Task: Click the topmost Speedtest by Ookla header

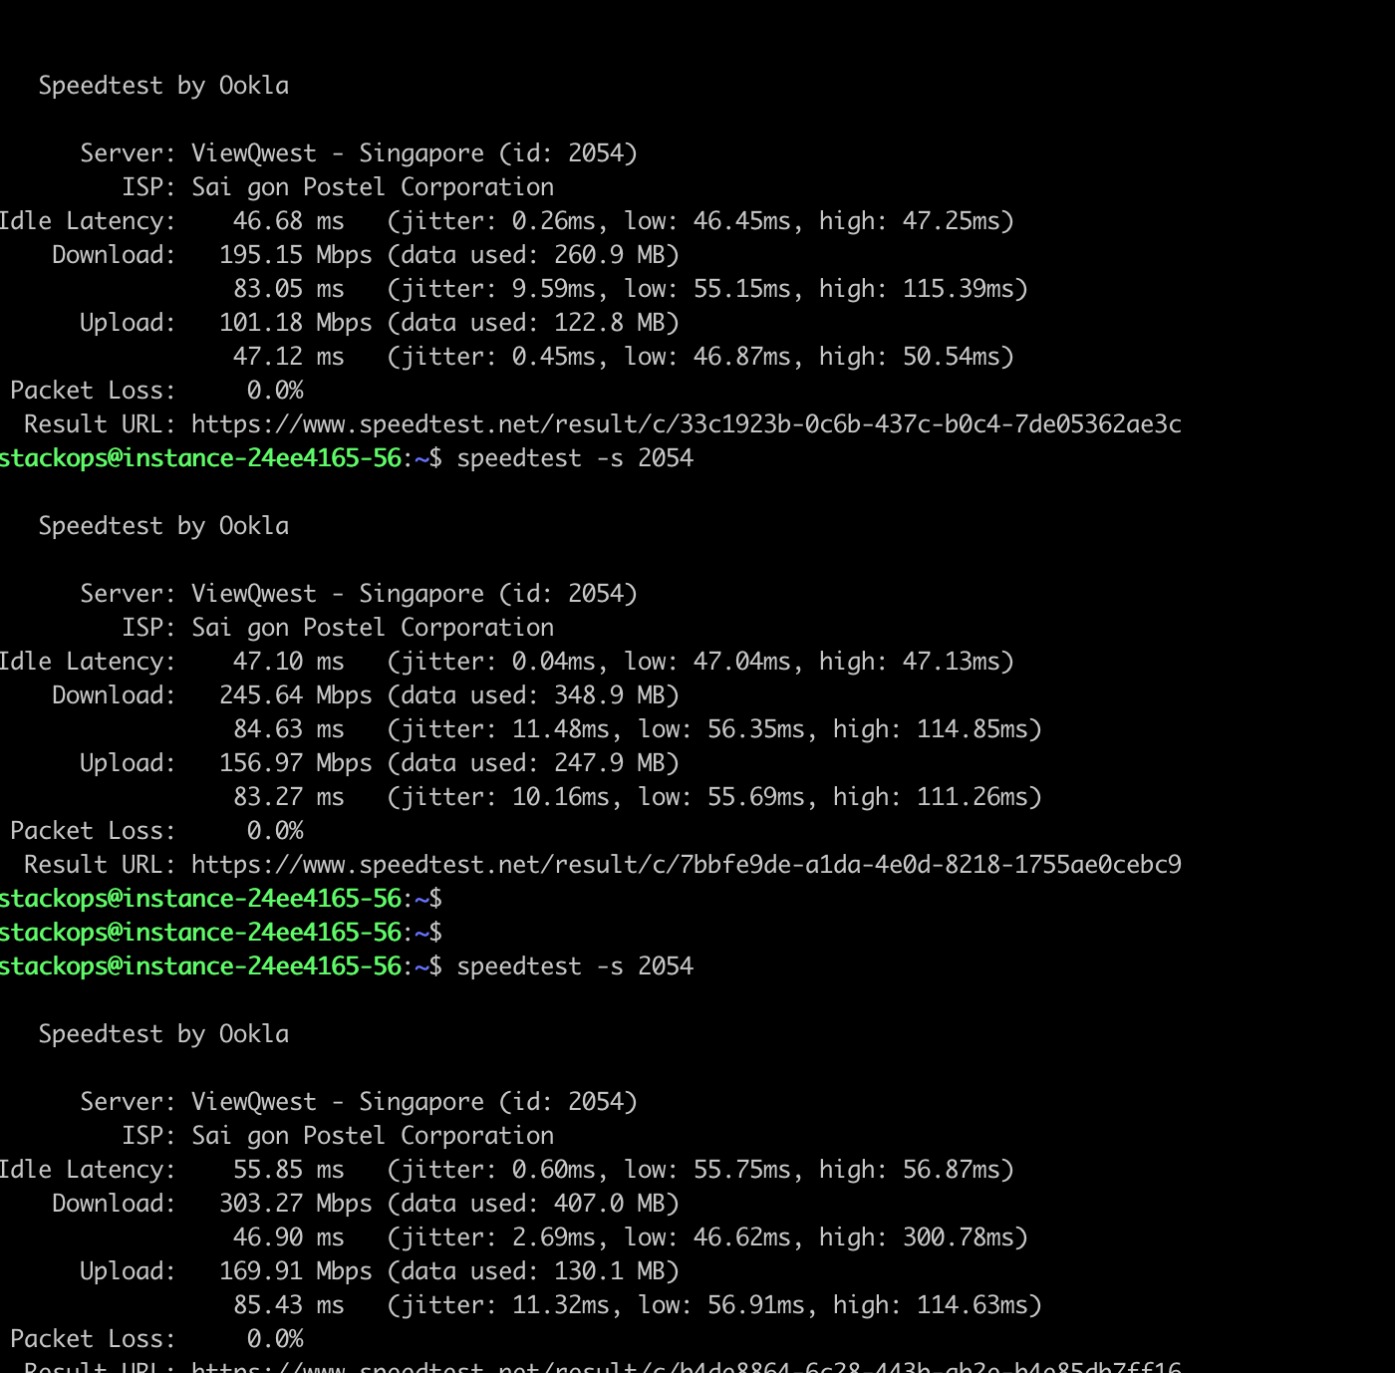Action: click(163, 86)
